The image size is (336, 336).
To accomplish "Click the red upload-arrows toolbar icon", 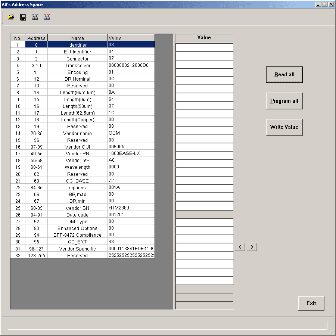I will [47, 17].
